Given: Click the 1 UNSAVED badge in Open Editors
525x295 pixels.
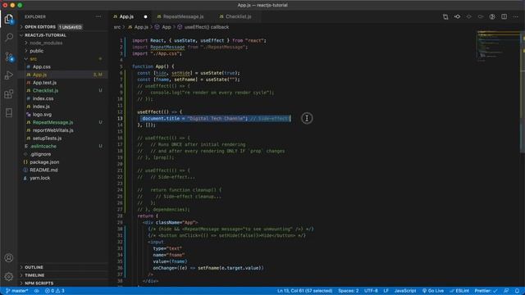Looking at the screenshot, I should tap(71, 27).
